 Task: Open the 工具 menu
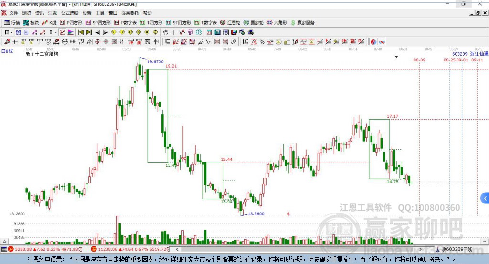pos(100,13)
